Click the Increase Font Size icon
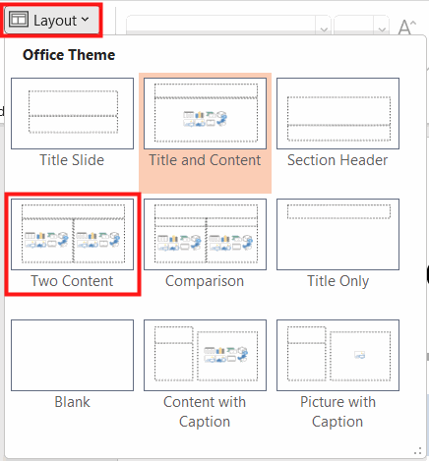Screen dimensions: 429x461 (407, 27)
